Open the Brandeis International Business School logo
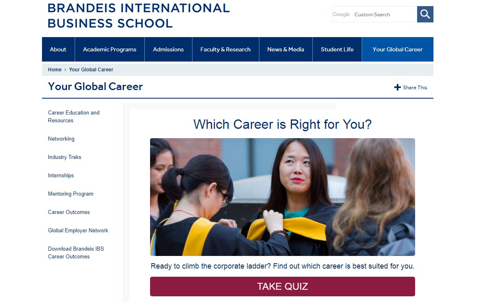This screenshot has width=493, height=302. [139, 15]
